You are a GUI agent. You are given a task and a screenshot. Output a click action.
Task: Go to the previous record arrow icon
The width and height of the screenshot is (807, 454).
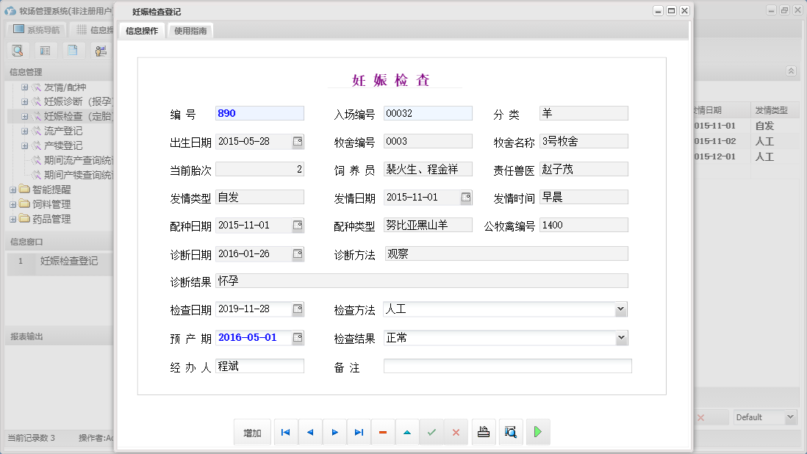[309, 432]
